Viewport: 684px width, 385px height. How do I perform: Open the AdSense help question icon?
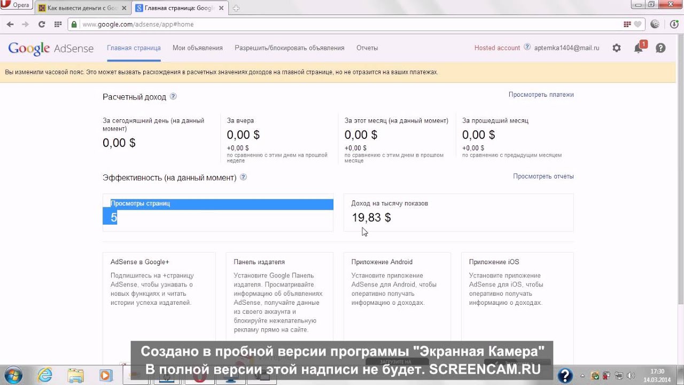point(660,48)
